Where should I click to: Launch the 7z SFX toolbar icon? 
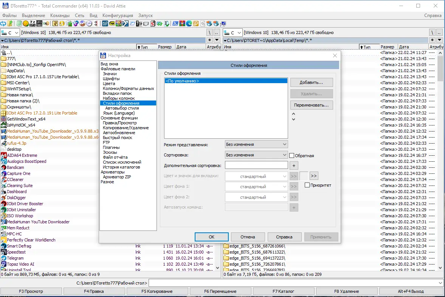coord(33,23)
